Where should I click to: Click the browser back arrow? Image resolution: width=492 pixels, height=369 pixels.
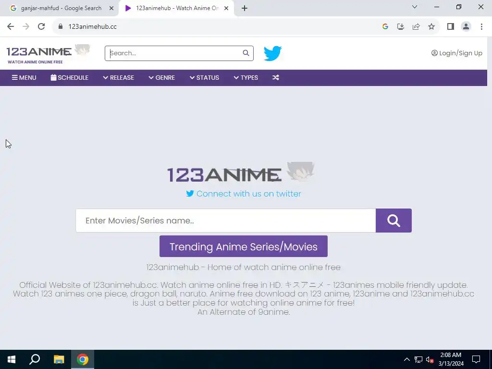11,27
